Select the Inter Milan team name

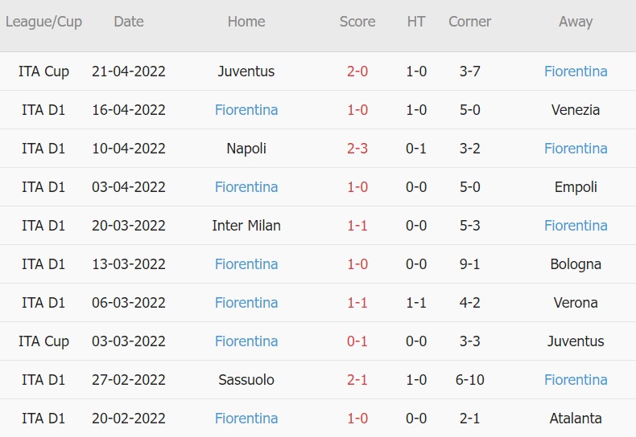(x=246, y=226)
